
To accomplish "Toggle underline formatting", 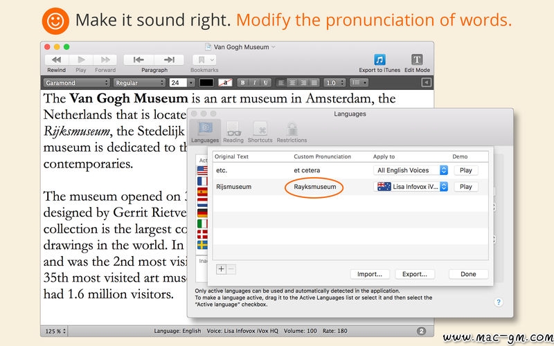I will 266,82.
